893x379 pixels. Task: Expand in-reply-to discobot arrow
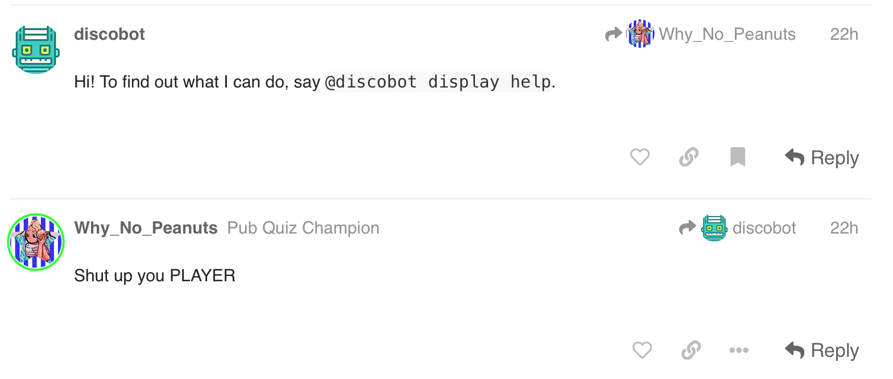point(688,228)
